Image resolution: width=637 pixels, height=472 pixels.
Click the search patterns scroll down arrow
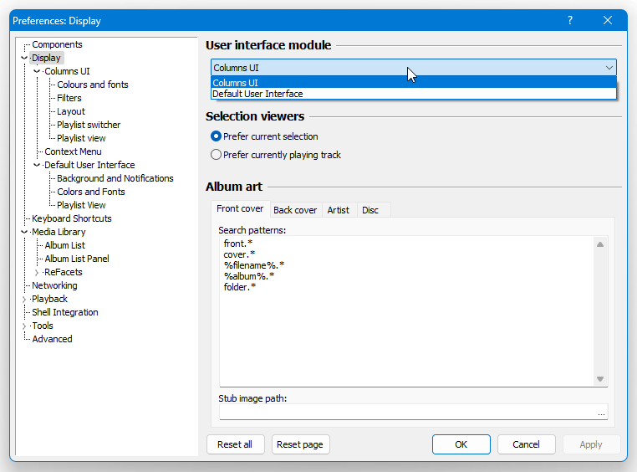coord(600,379)
